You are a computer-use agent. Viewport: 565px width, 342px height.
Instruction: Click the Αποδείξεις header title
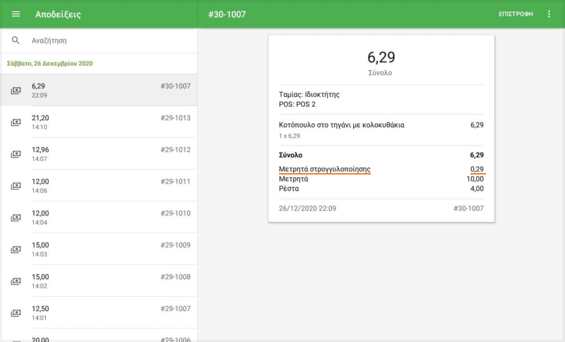click(x=58, y=14)
